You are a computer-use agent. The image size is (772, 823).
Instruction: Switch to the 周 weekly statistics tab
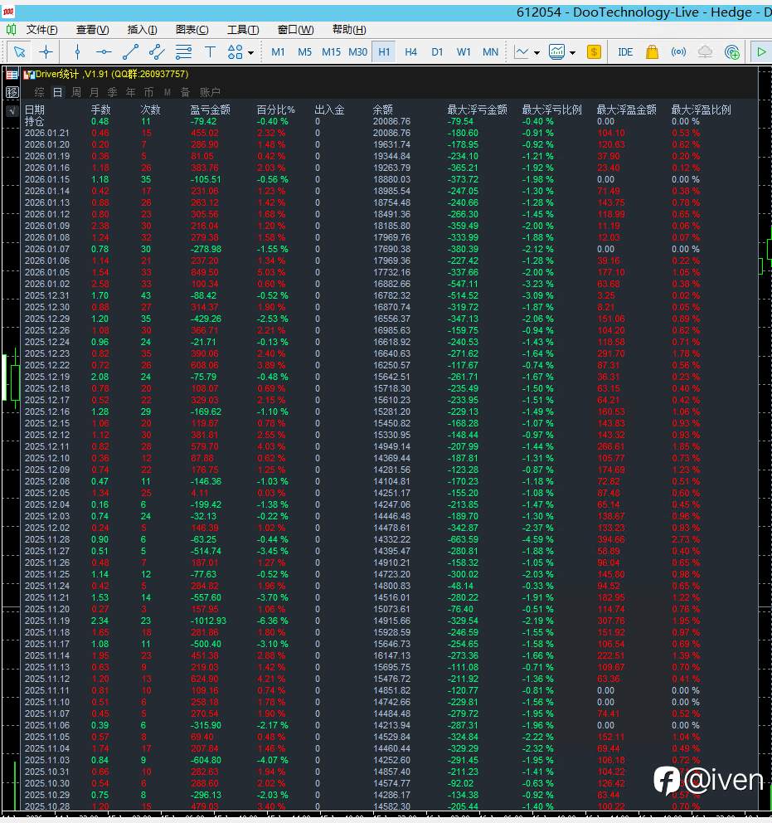[76, 92]
